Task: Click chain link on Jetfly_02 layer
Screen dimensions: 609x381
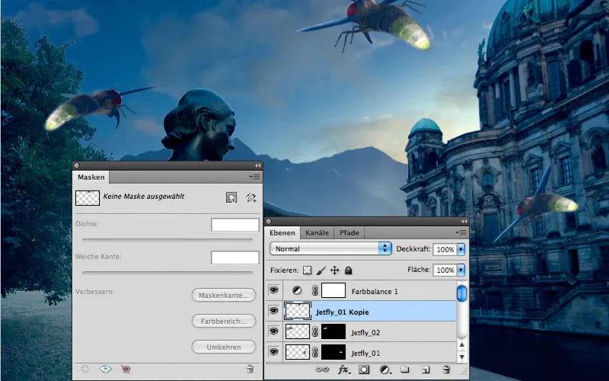Action: pos(315,331)
